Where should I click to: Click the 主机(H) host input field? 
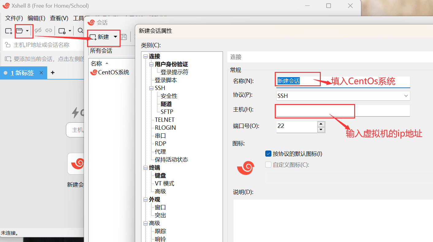(x=343, y=110)
